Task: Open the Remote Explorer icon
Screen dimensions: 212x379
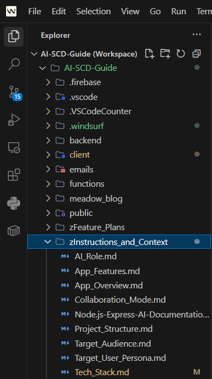Action: pyautogui.click(x=14, y=147)
